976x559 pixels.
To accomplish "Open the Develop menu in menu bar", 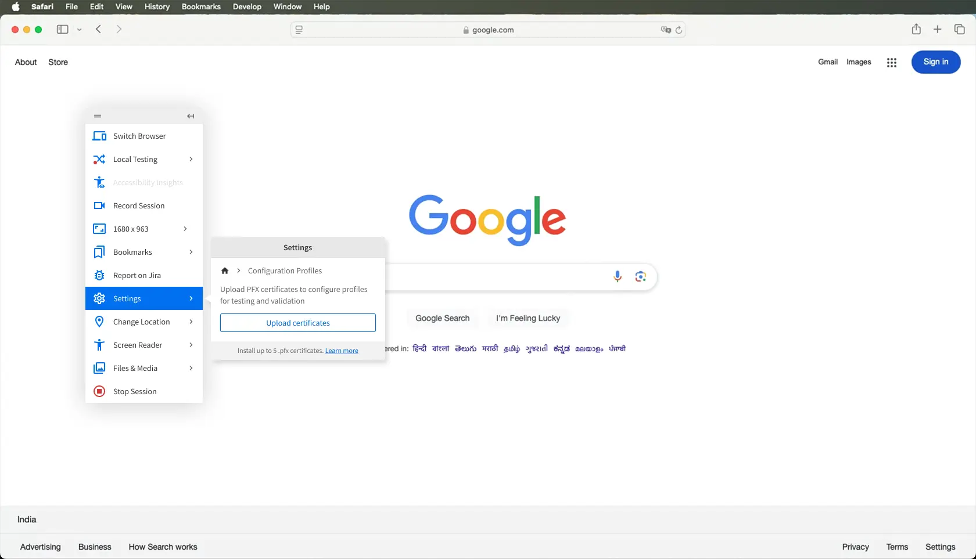I will [x=247, y=7].
